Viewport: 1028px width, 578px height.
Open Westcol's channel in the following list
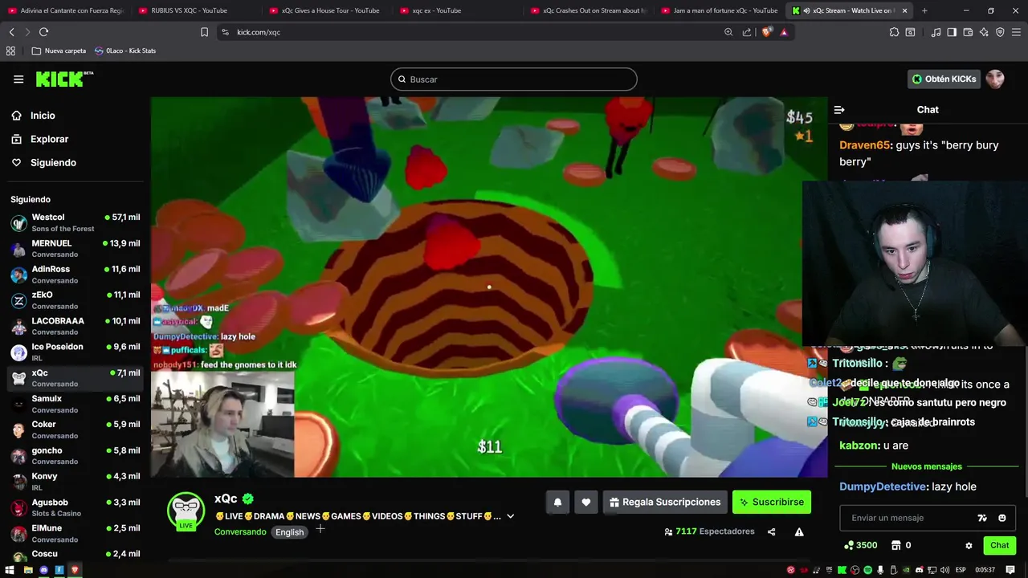[75, 222]
